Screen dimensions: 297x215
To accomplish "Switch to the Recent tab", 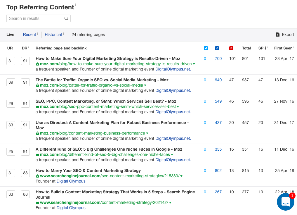I will point(29,35).
